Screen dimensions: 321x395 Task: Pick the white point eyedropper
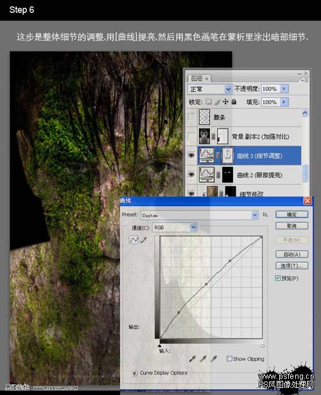tap(214, 359)
